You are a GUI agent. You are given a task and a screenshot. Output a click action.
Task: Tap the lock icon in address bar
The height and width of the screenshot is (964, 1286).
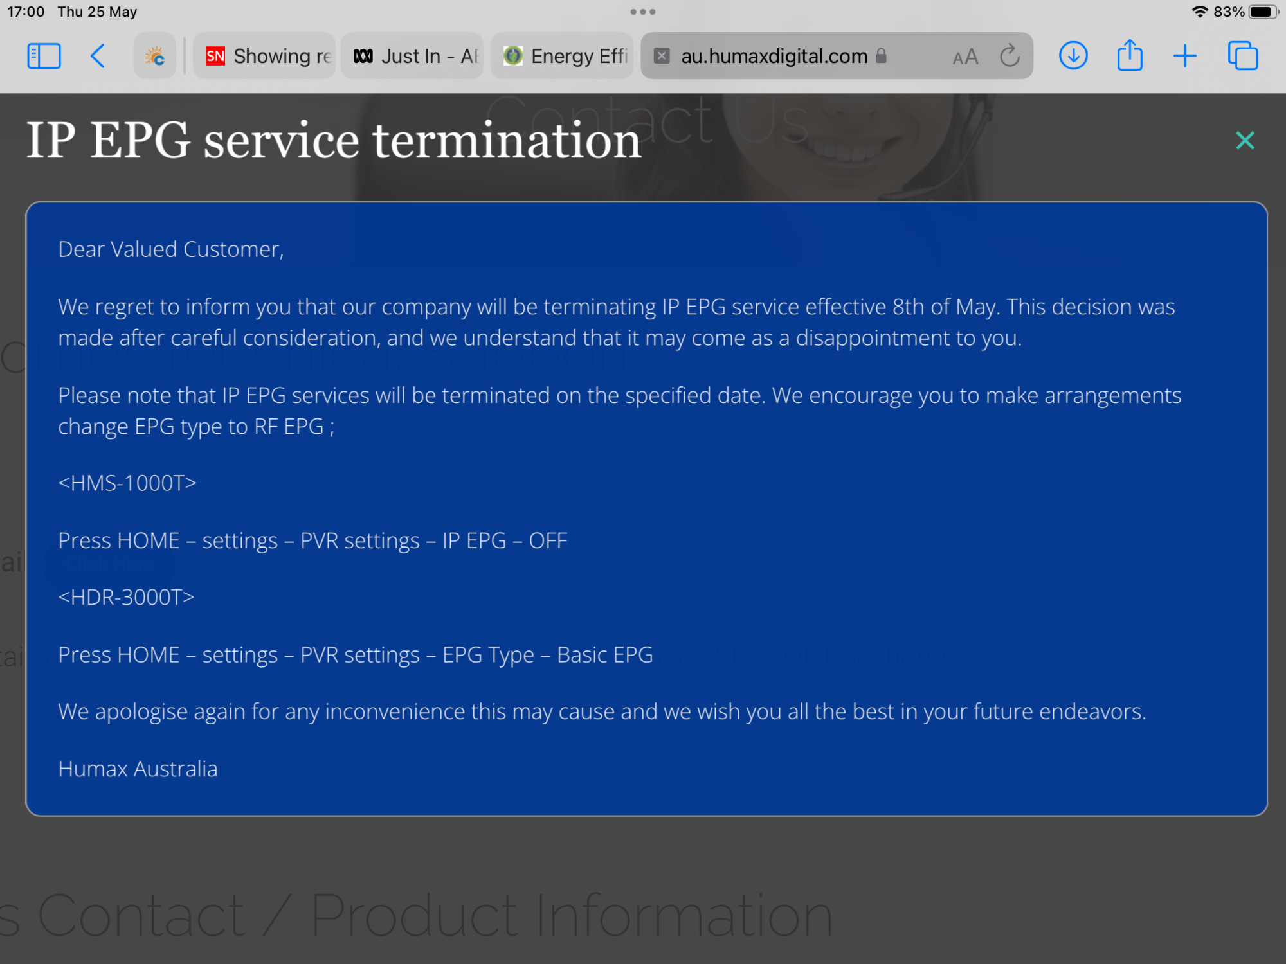pyautogui.click(x=881, y=56)
